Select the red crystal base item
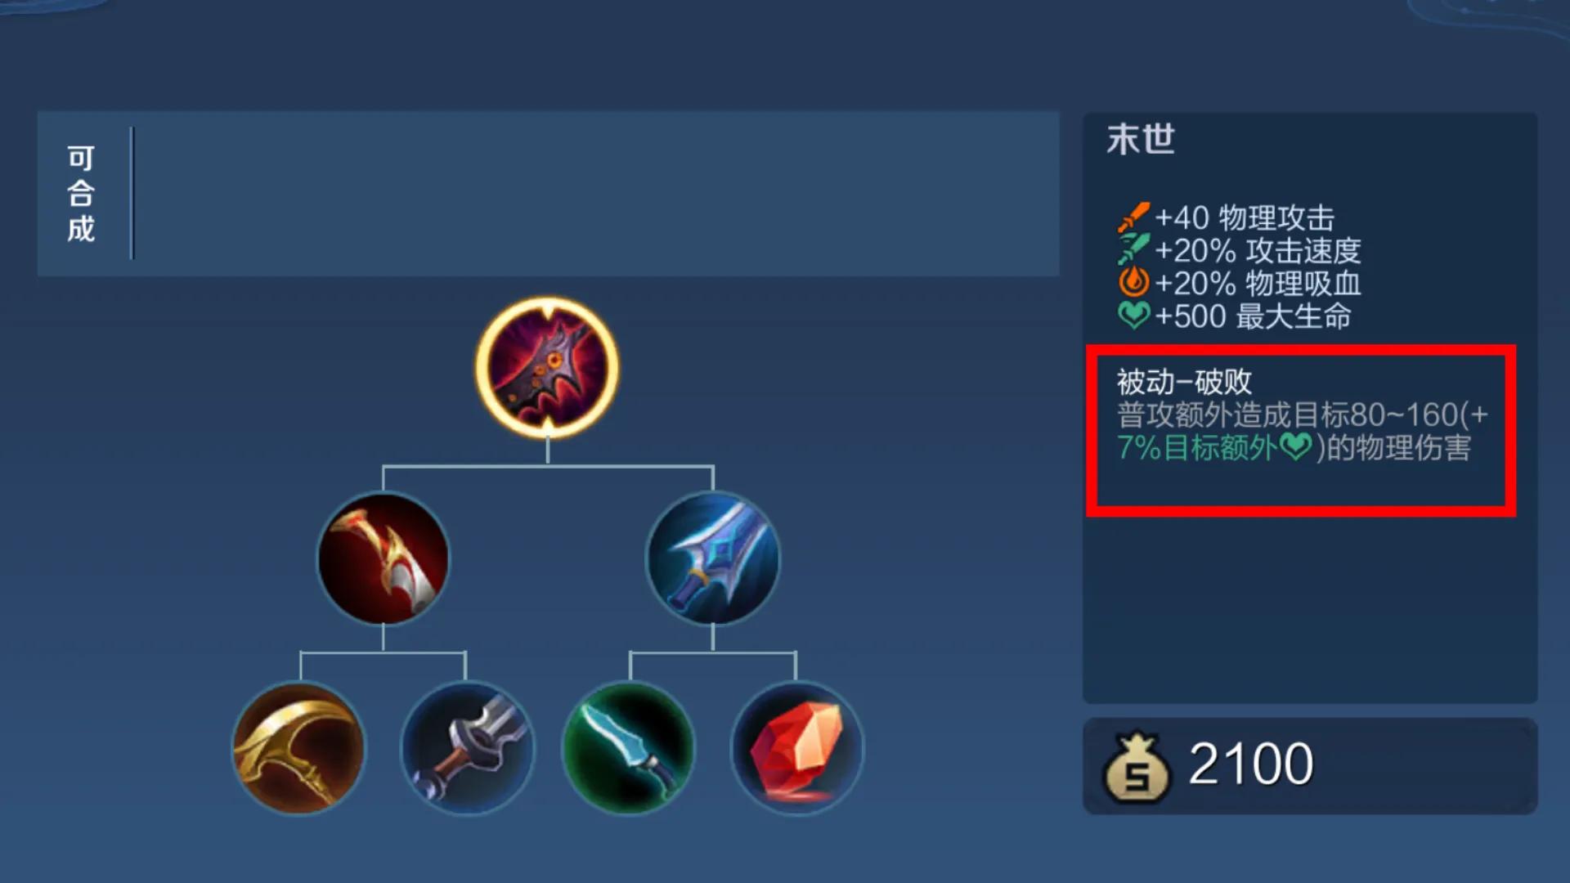The height and width of the screenshot is (883, 1570). pos(797,748)
